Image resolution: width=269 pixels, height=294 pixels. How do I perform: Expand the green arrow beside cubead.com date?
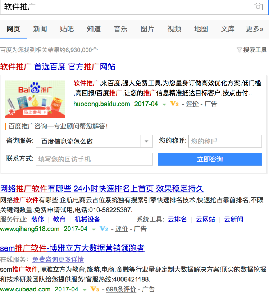tap(85, 290)
